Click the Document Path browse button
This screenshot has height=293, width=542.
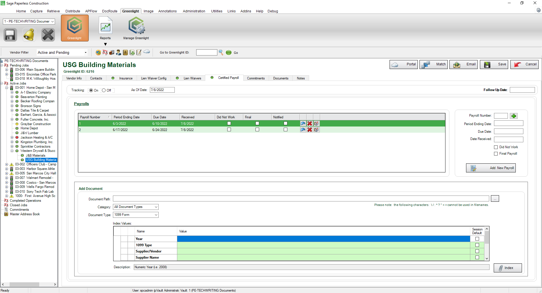[495, 199]
